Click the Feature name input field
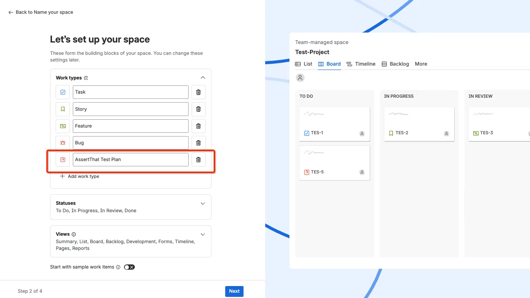The height and width of the screenshot is (298, 530). 131,126
